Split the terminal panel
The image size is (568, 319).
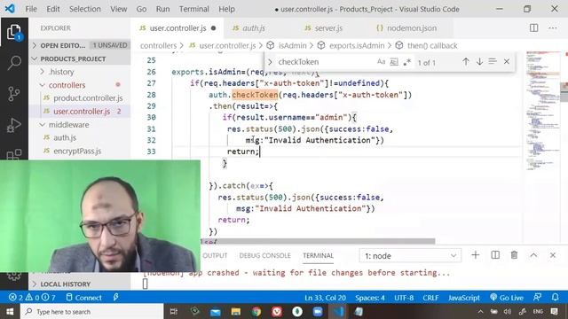coord(495,255)
